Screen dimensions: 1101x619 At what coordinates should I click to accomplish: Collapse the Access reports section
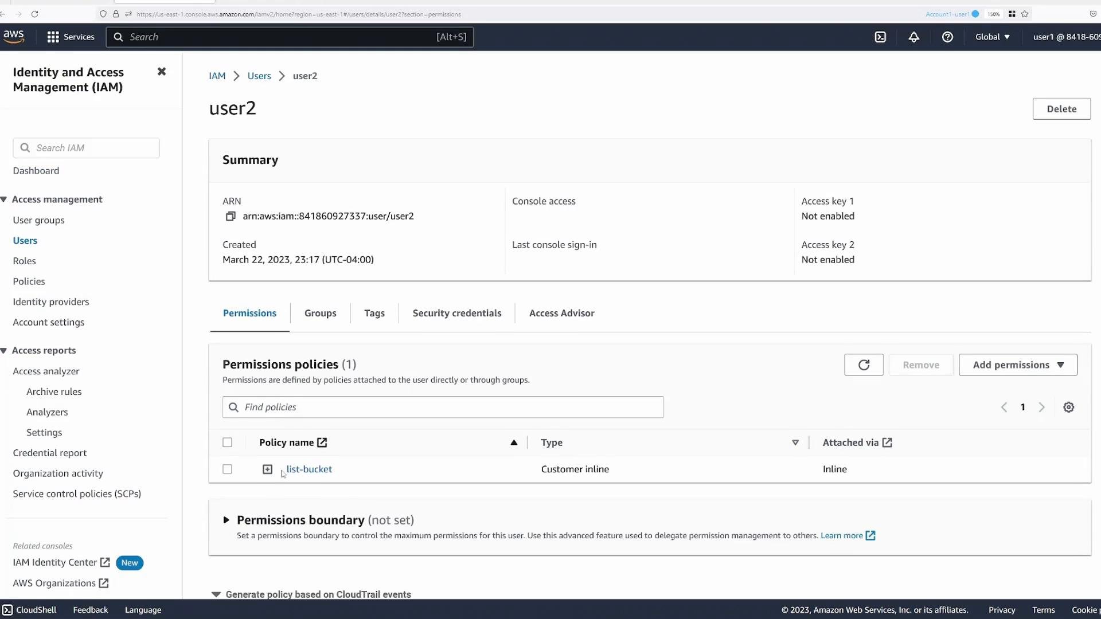coord(3,351)
